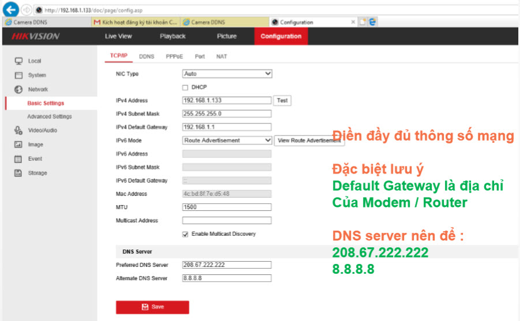Click the System icon in sidebar

point(18,75)
